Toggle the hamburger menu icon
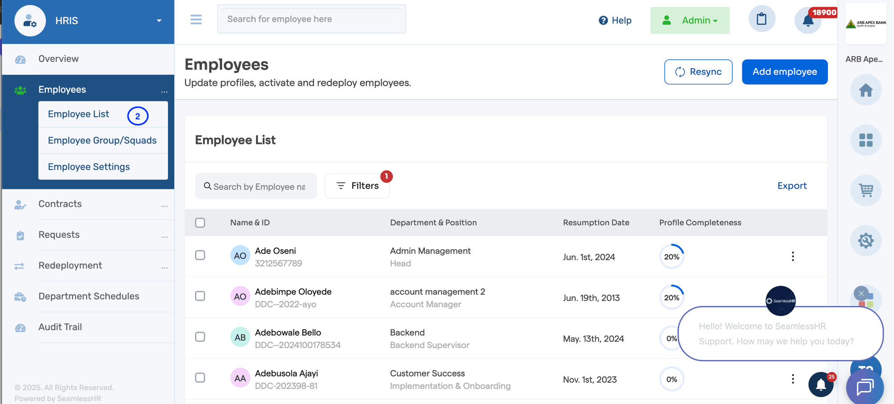Viewport: 894px width, 404px height. pos(196,20)
